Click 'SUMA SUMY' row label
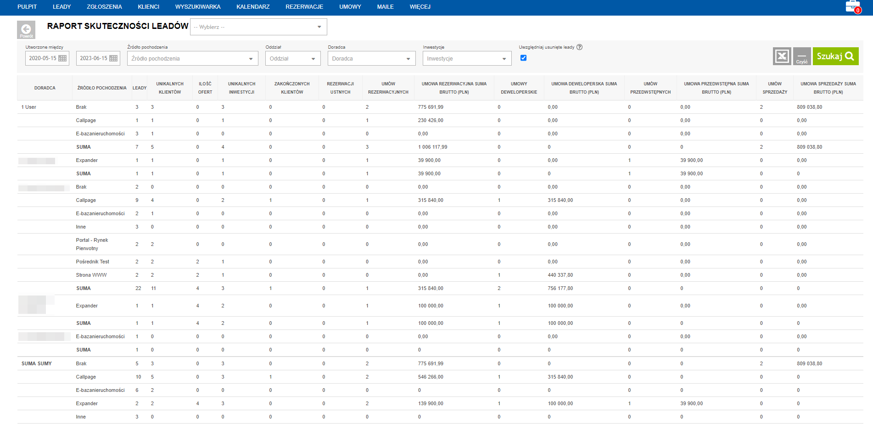Viewport: 873px width, 424px height. pyautogui.click(x=37, y=363)
